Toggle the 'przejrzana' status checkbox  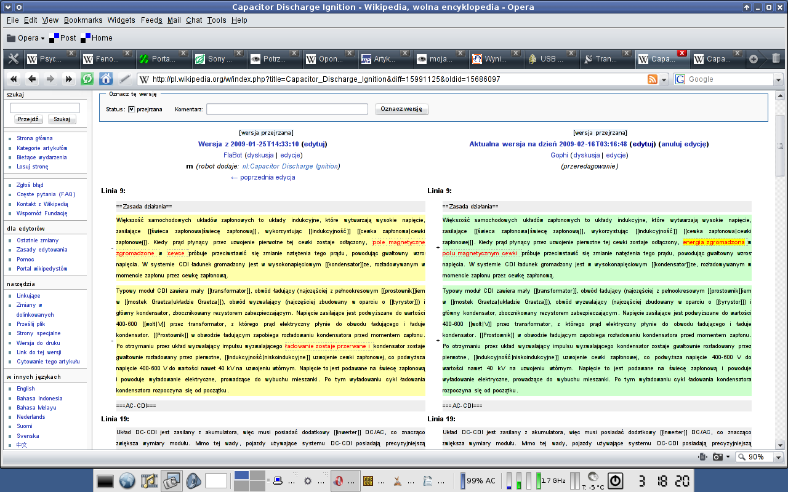point(131,109)
